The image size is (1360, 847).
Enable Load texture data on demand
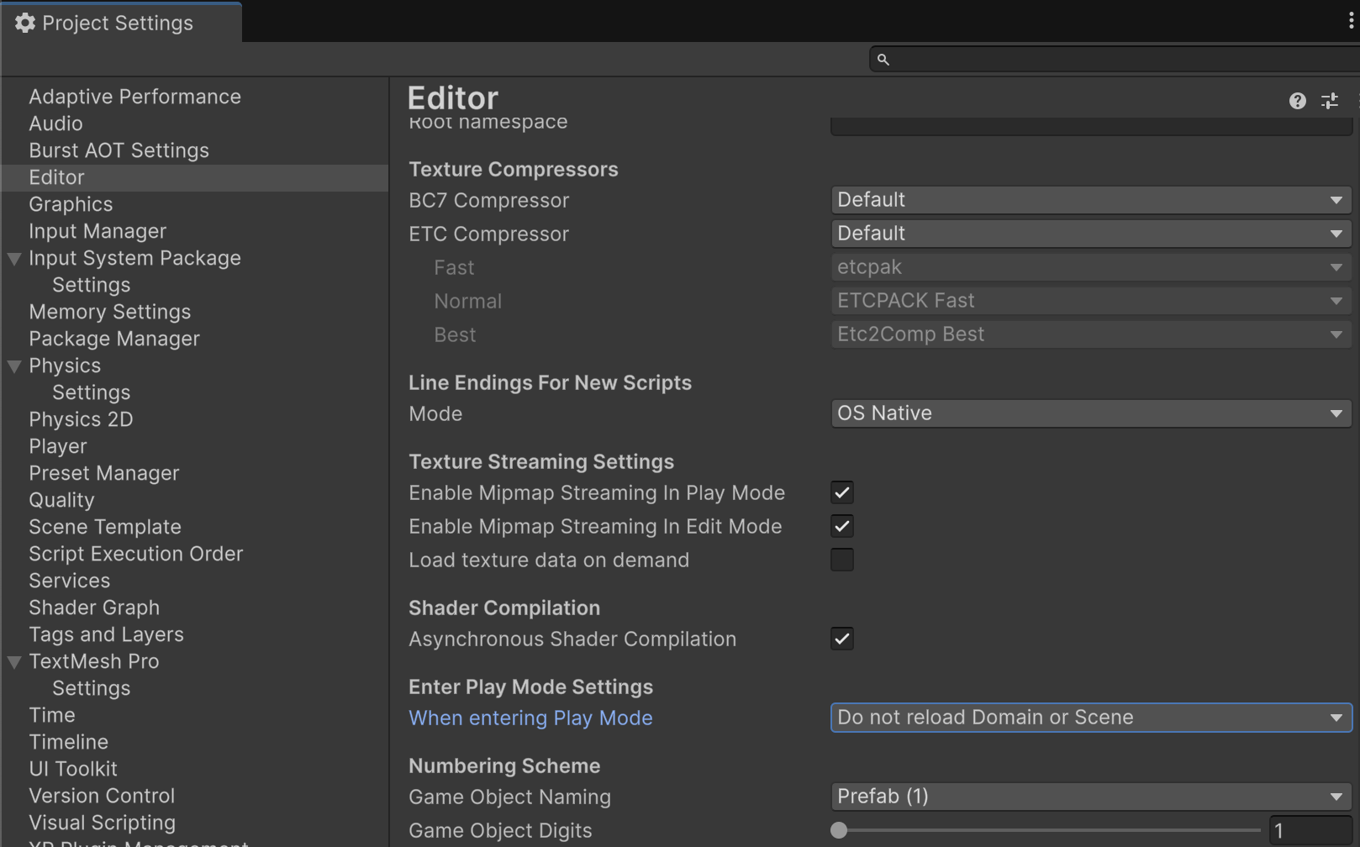point(841,560)
